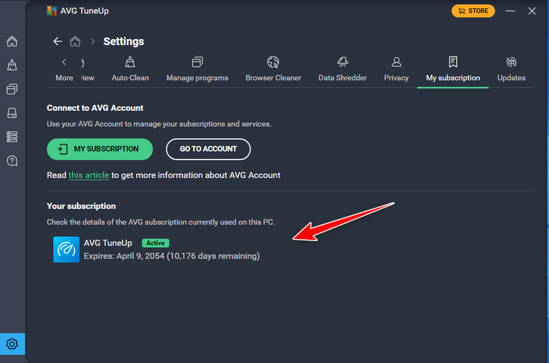Click the GO TO ACCOUNT button
The width and height of the screenshot is (549, 363).
[209, 149]
